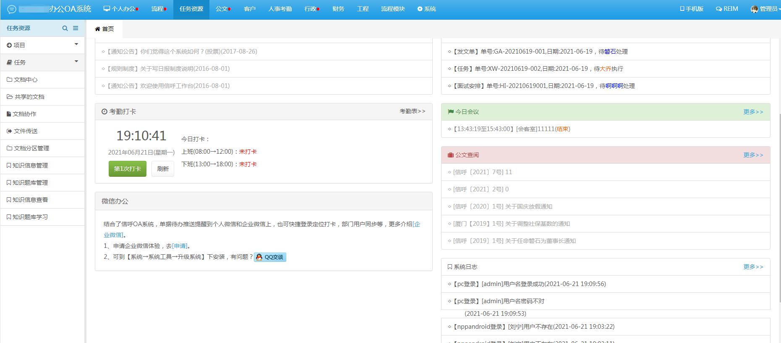Image resolution: width=781 pixels, height=343 pixels.
Task: Open 关于调整社保基数的通知 document
Action: tap(606, 224)
